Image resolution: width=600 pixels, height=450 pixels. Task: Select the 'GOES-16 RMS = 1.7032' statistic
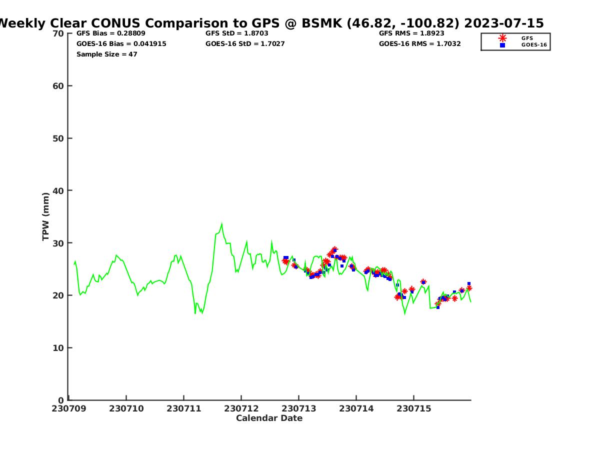420,43
